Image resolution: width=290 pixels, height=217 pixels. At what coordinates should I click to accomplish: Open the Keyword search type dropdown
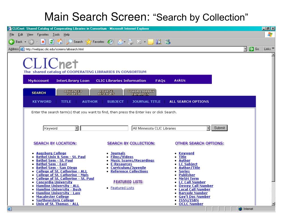77,128
